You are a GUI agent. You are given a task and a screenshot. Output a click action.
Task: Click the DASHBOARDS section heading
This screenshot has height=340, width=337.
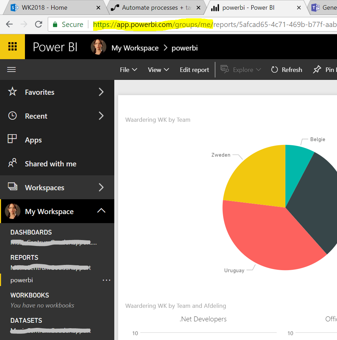[31, 232]
